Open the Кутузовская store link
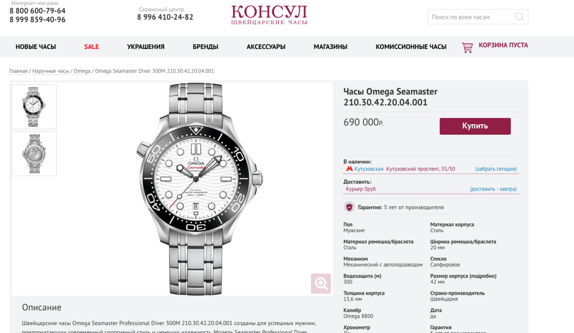Screen dimensions: 574x333 click(x=369, y=169)
